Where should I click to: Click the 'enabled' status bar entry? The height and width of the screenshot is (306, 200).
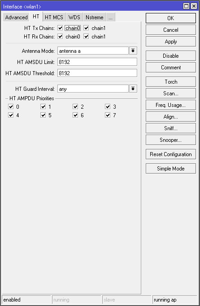26,300
